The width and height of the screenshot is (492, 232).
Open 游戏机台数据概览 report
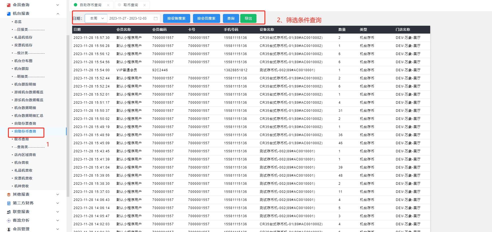pyautogui.click(x=29, y=92)
